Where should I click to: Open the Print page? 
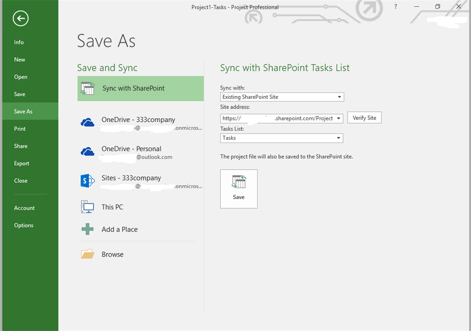pyautogui.click(x=20, y=129)
